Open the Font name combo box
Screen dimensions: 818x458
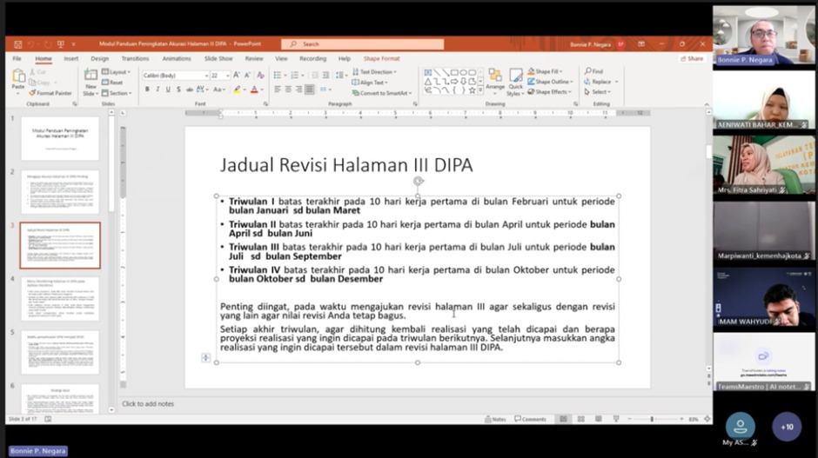176,76
